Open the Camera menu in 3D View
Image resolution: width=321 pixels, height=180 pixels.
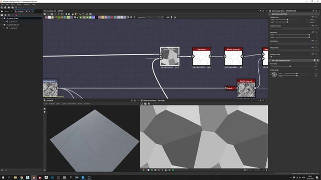[x=64, y=103]
